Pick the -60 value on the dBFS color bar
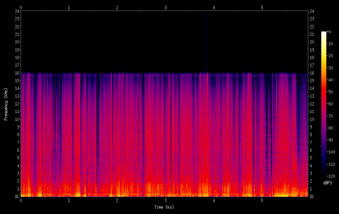Screen dimensions: 339x214 click(x=330, y=104)
